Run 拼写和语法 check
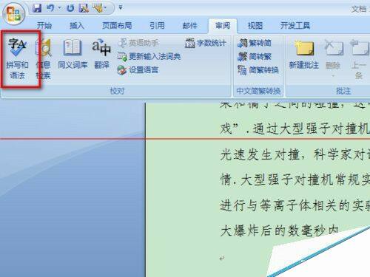The height and width of the screenshot is (277, 370). (x=17, y=58)
